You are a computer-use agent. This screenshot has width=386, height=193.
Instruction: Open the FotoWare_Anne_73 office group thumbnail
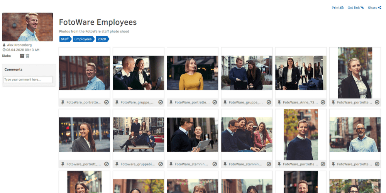301,73
